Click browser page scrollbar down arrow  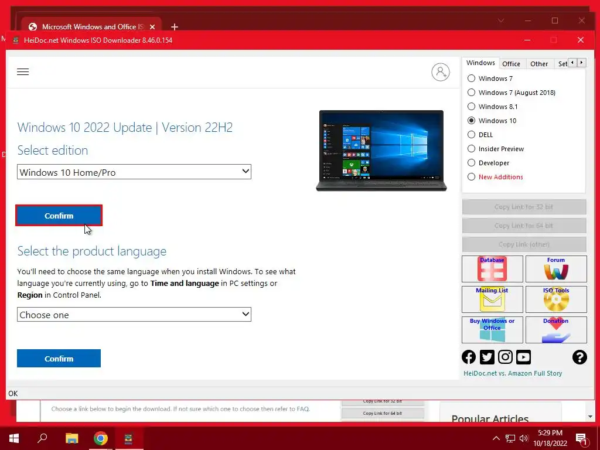(590, 417)
